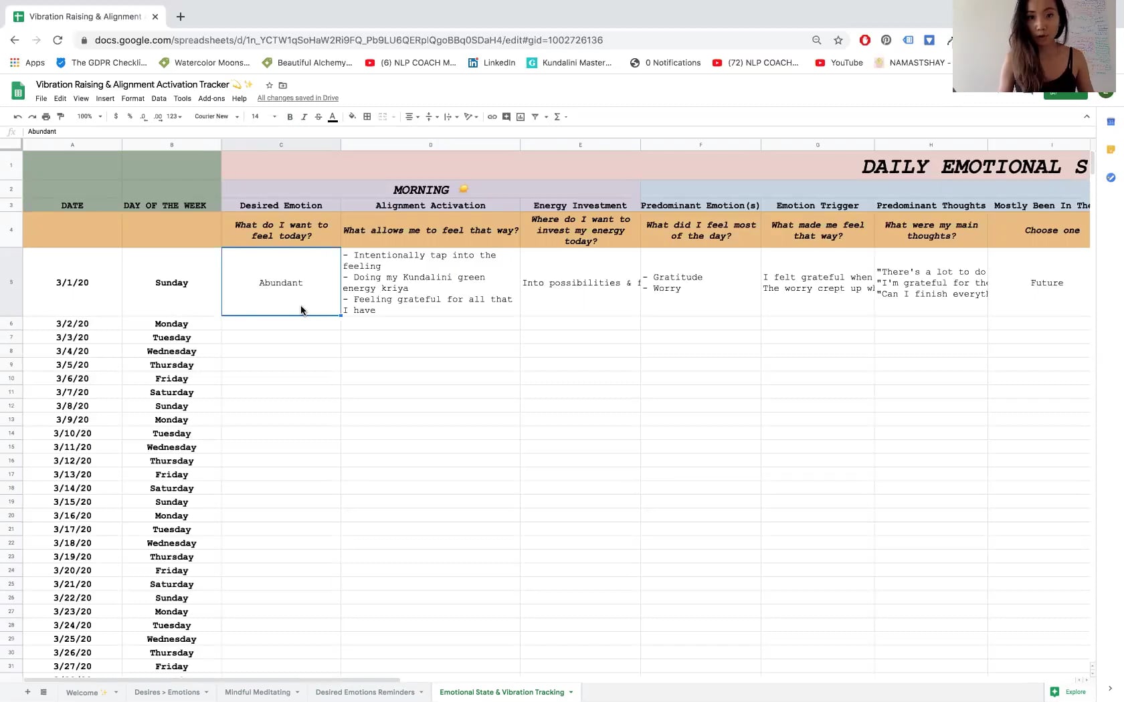
Task: Toggle bold formatting
Action: point(290,116)
